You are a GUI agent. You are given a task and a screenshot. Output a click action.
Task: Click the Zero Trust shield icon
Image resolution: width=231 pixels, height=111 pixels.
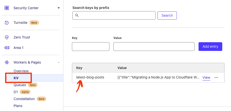pyautogui.click(x=7, y=37)
